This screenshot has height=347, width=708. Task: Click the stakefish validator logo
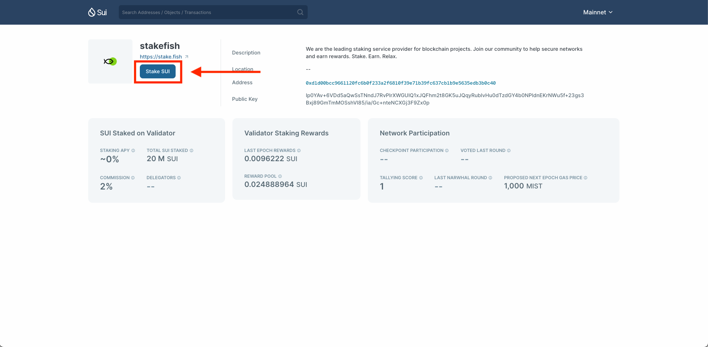click(110, 61)
